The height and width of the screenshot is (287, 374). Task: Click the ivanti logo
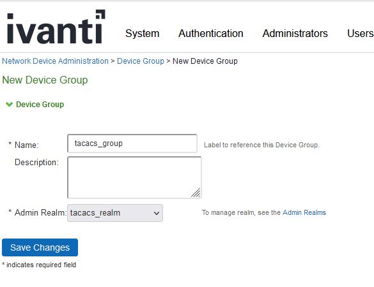56,27
